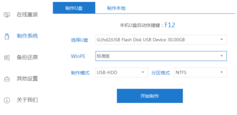
Task: Switch to the 制作U盘 tab
Action: tap(74, 8)
